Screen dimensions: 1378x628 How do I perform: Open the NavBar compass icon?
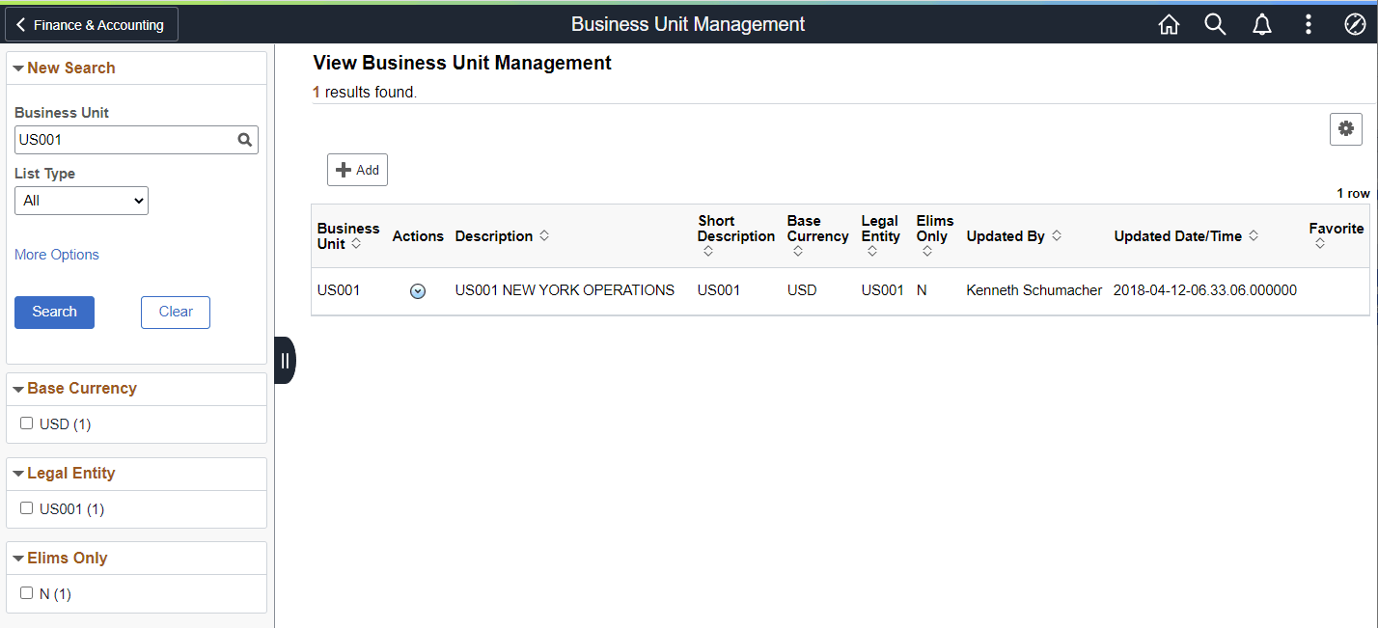tap(1355, 24)
